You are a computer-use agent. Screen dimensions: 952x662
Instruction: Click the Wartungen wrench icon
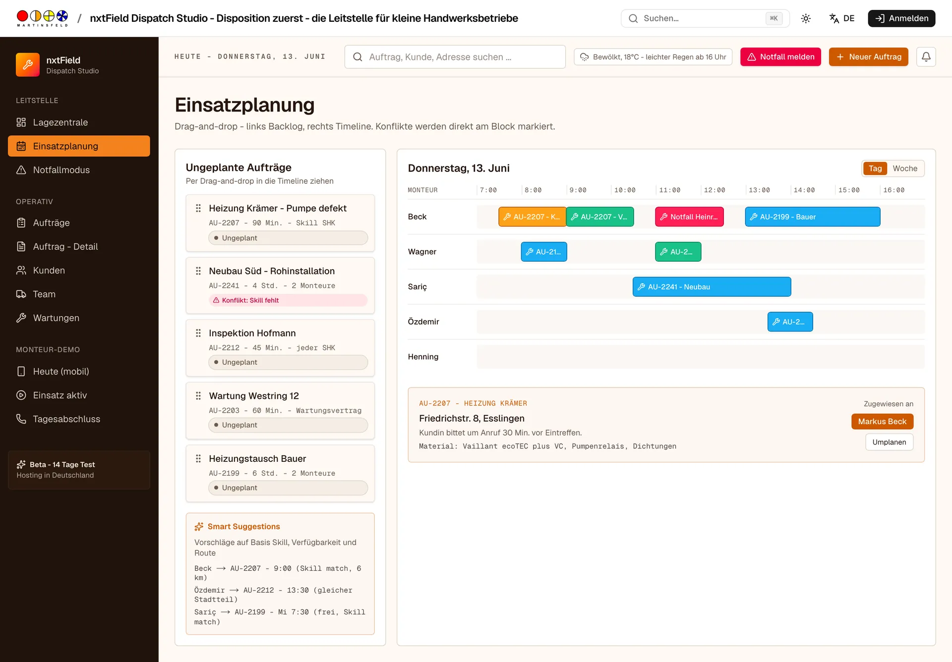pos(21,318)
